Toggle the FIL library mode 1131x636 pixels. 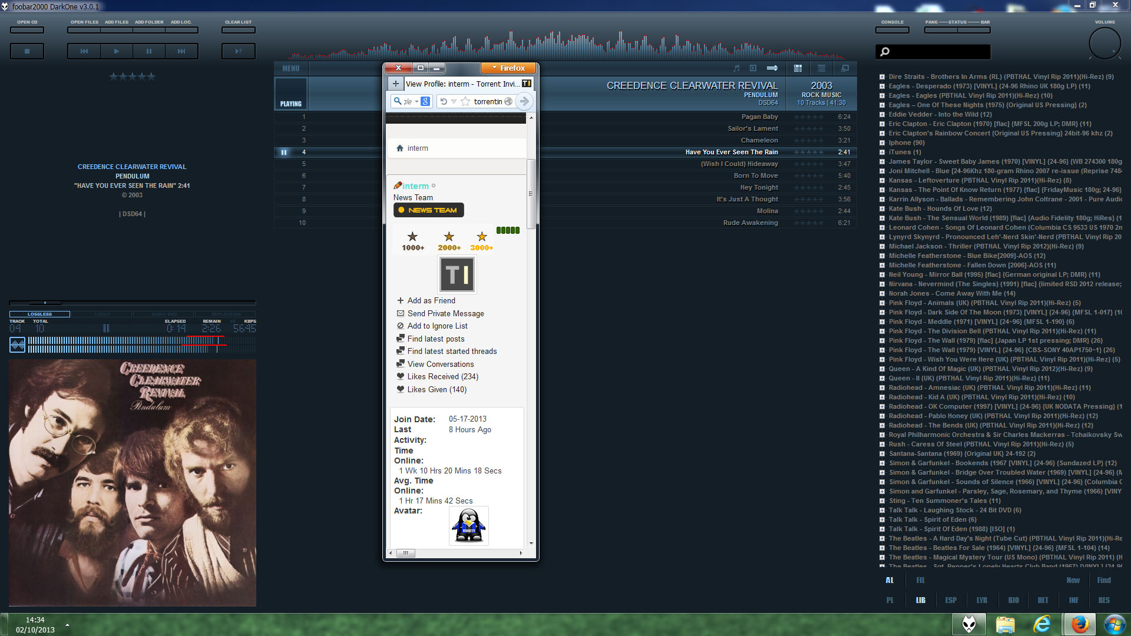pyautogui.click(x=920, y=580)
